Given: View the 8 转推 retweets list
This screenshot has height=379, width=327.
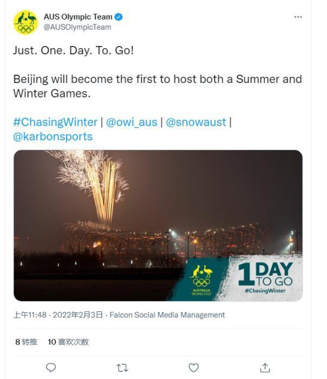Looking at the screenshot, I should (26, 342).
